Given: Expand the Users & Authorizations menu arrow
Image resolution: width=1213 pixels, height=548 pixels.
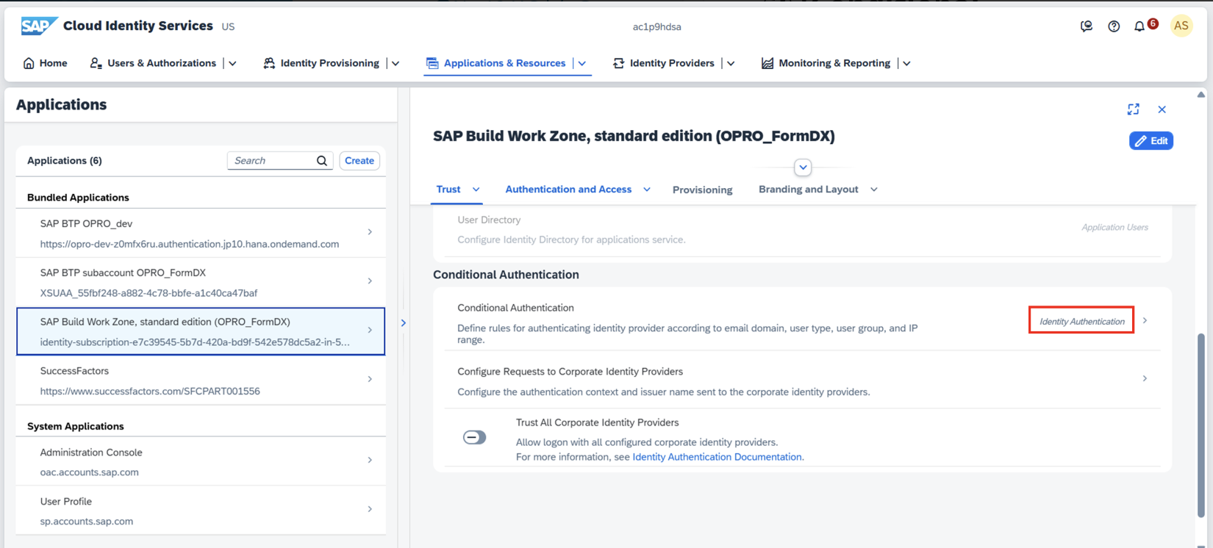Looking at the screenshot, I should click(x=233, y=63).
